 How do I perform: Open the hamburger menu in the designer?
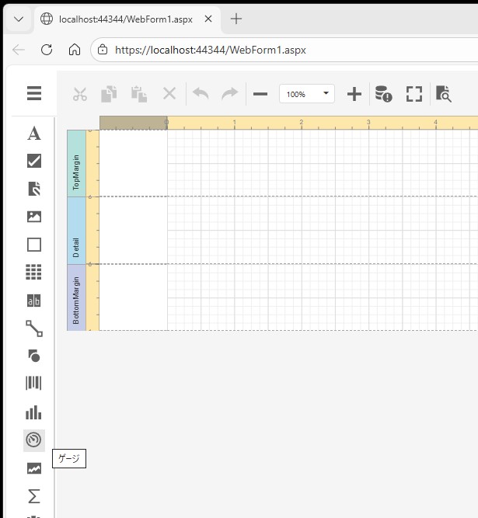pos(33,94)
